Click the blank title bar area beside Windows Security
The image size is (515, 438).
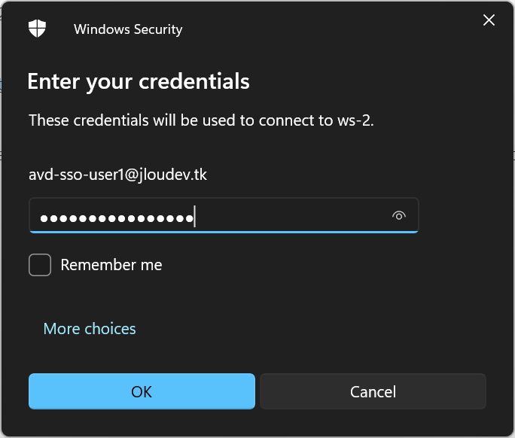click(x=328, y=29)
